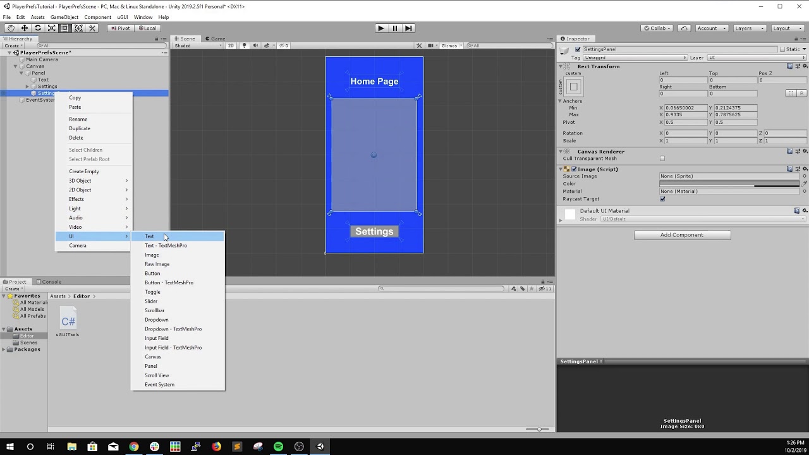Screen dimensions: 809x455
Task: Toggle 2D scene view mode
Action: point(231,45)
